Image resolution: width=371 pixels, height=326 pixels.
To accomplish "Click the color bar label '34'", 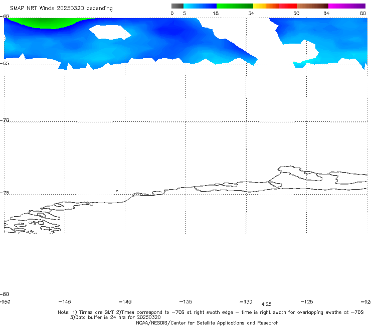I will 251,13.
